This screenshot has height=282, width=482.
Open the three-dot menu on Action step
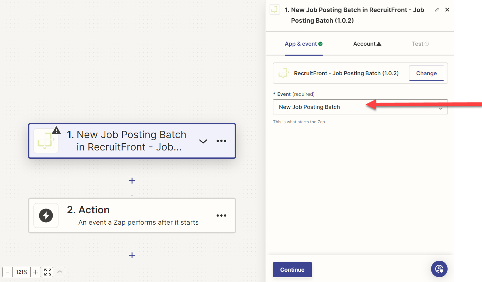coord(221,216)
